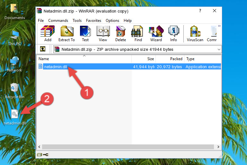
Task: Click the 41,944 bytes size cell
Action: [x=144, y=67]
